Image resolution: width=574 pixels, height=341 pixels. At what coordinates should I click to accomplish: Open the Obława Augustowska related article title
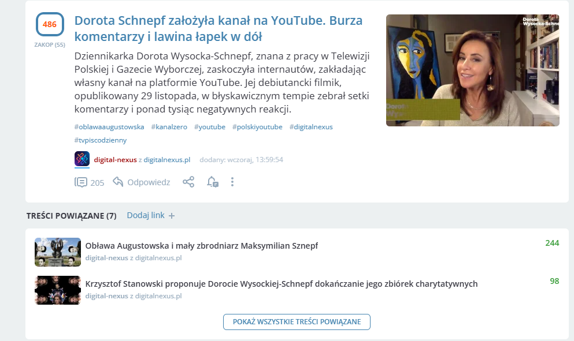(202, 246)
